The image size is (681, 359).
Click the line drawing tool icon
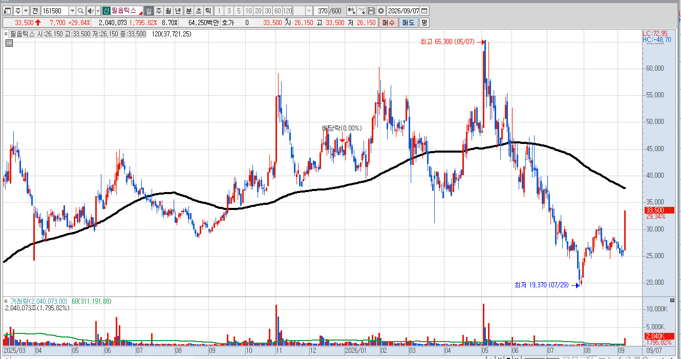(x=361, y=11)
